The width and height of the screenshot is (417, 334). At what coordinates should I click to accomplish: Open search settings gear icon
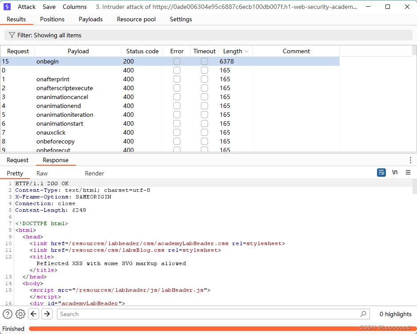[x=20, y=314]
